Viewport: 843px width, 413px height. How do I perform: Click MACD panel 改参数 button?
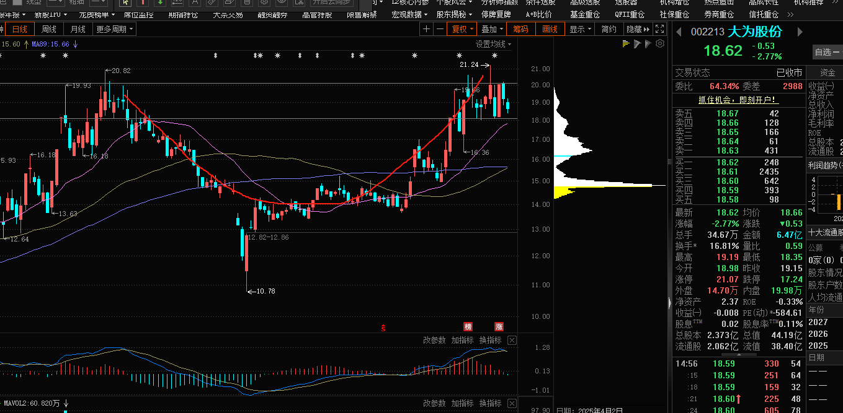(434, 340)
